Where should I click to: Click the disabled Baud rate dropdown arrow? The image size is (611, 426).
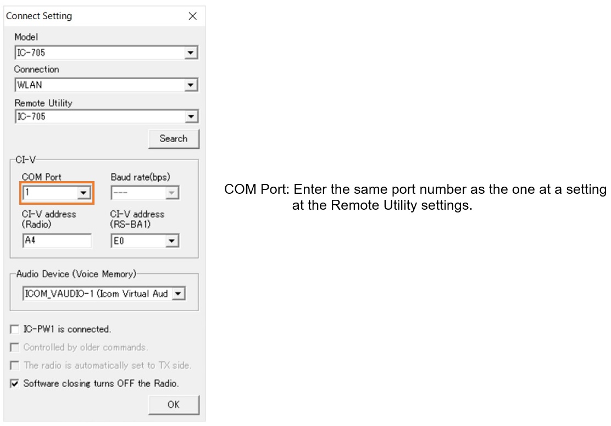[171, 193]
